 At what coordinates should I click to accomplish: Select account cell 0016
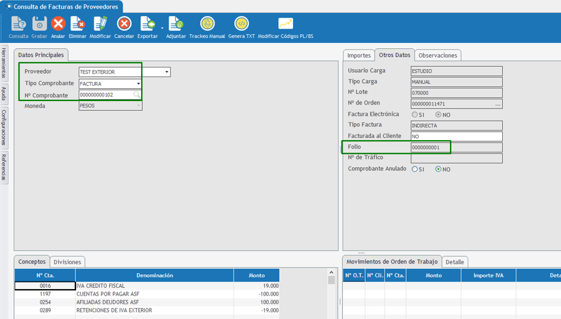45,286
